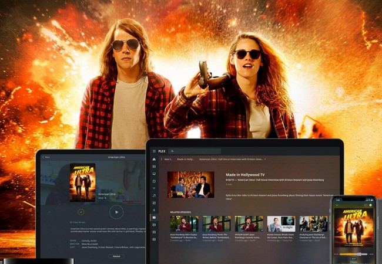Open the 'Web S...' breadcrumb
Viewport: 382px width, 264px height.
click(168, 159)
